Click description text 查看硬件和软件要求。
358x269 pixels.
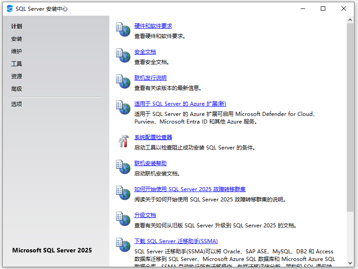pyautogui.click(x=160, y=36)
